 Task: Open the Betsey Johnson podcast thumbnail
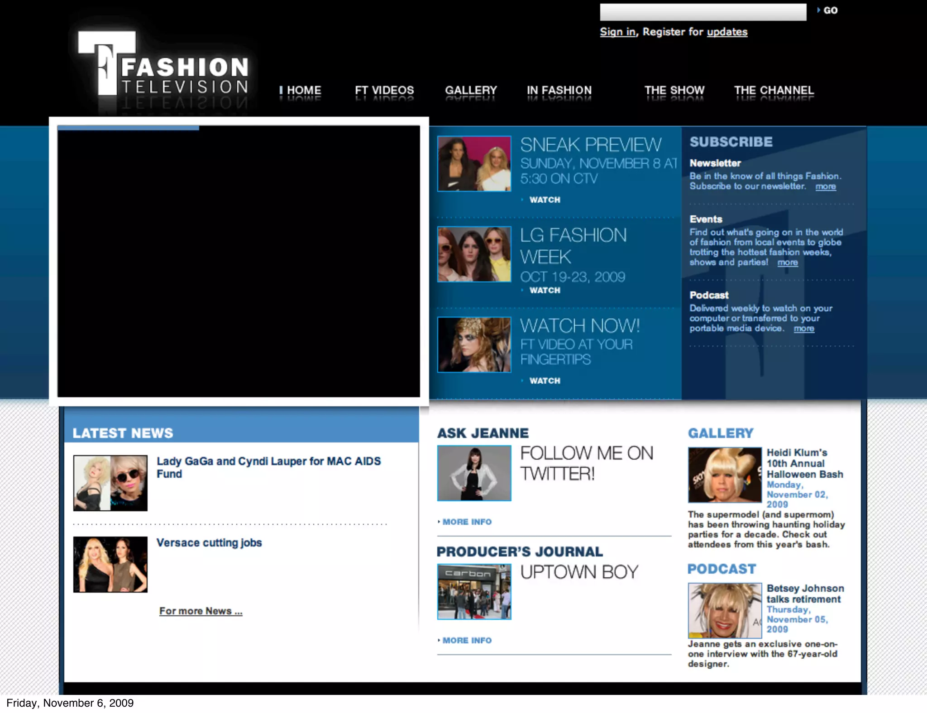(725, 610)
